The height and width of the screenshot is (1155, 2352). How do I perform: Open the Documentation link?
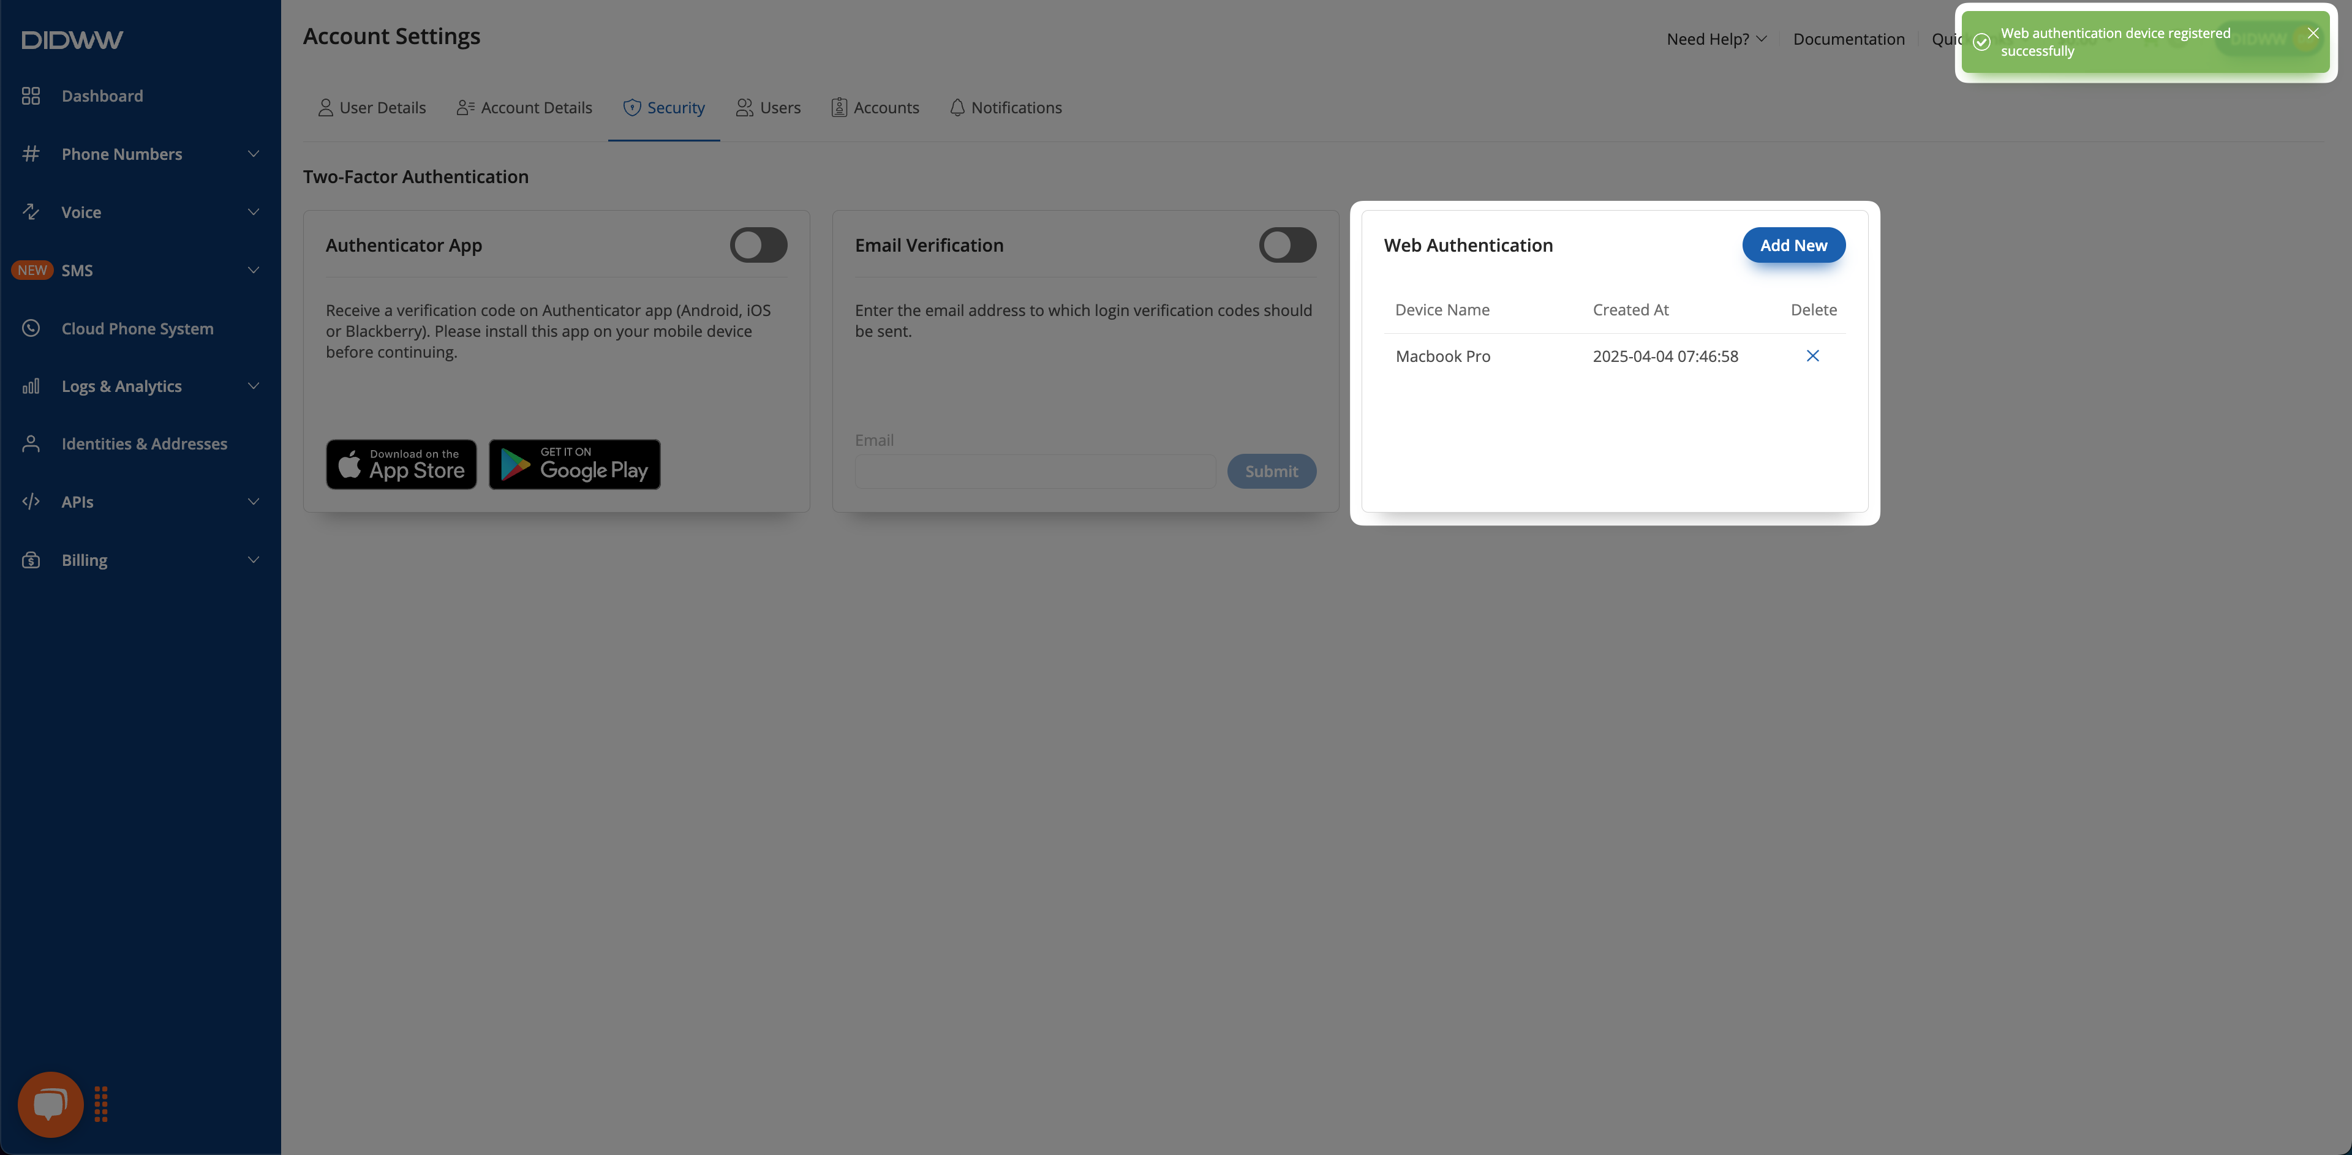coord(1849,39)
